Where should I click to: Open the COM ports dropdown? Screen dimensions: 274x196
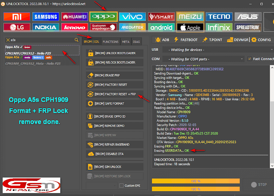tap(204, 59)
